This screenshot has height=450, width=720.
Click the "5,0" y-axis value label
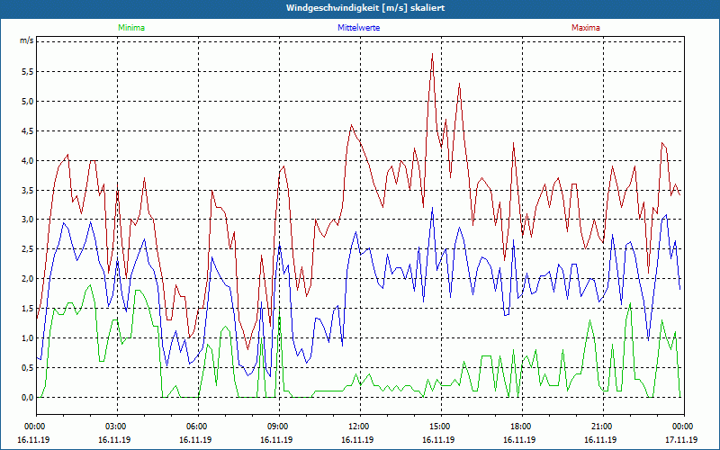[26, 101]
